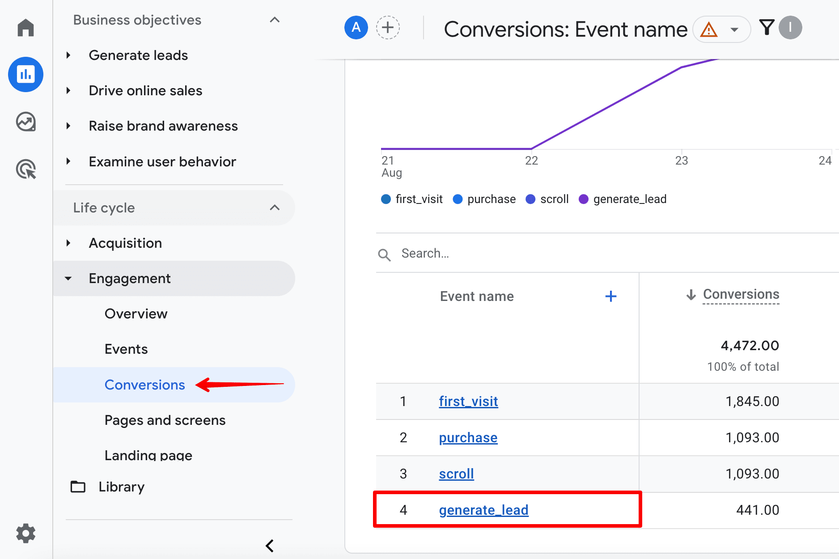Click the add comparison plus circle
Viewport: 839px width, 559px height.
(x=387, y=28)
